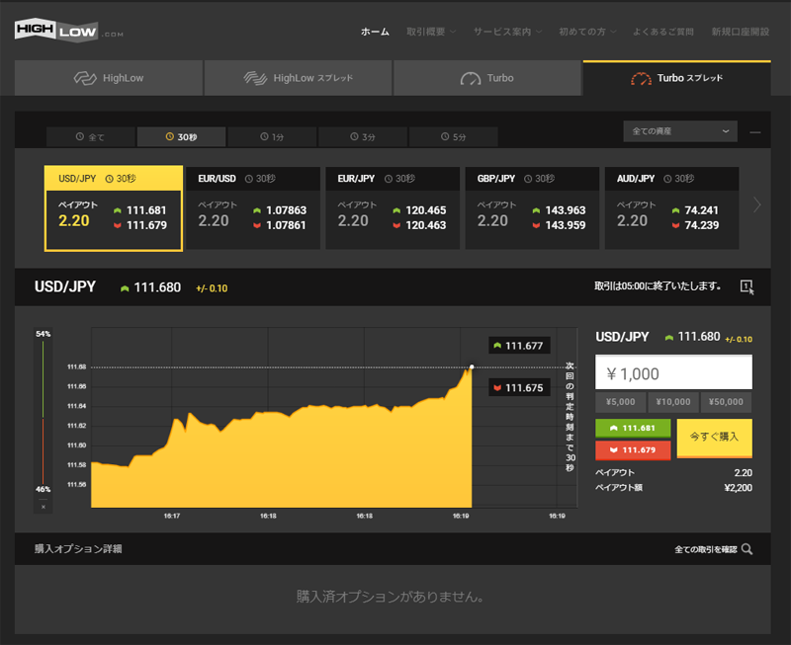Image resolution: width=791 pixels, height=645 pixels.
Task: Click the green up arrow beside 111.680 header
Action: (x=125, y=288)
